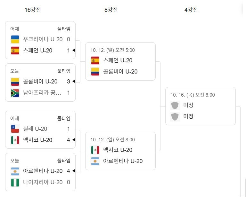This screenshot has height=197, width=246.
Task: Select the 16강전 round heading
Action: tap(33, 10)
